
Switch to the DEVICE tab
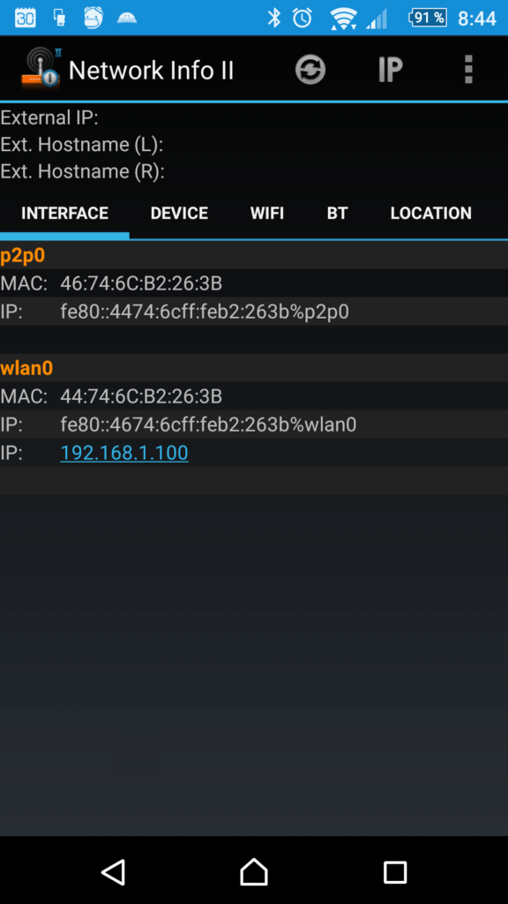(x=179, y=214)
